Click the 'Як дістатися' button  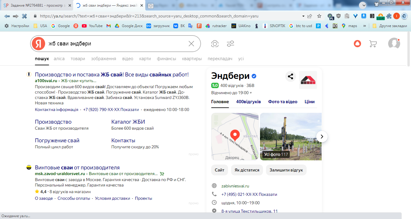pos(247,170)
